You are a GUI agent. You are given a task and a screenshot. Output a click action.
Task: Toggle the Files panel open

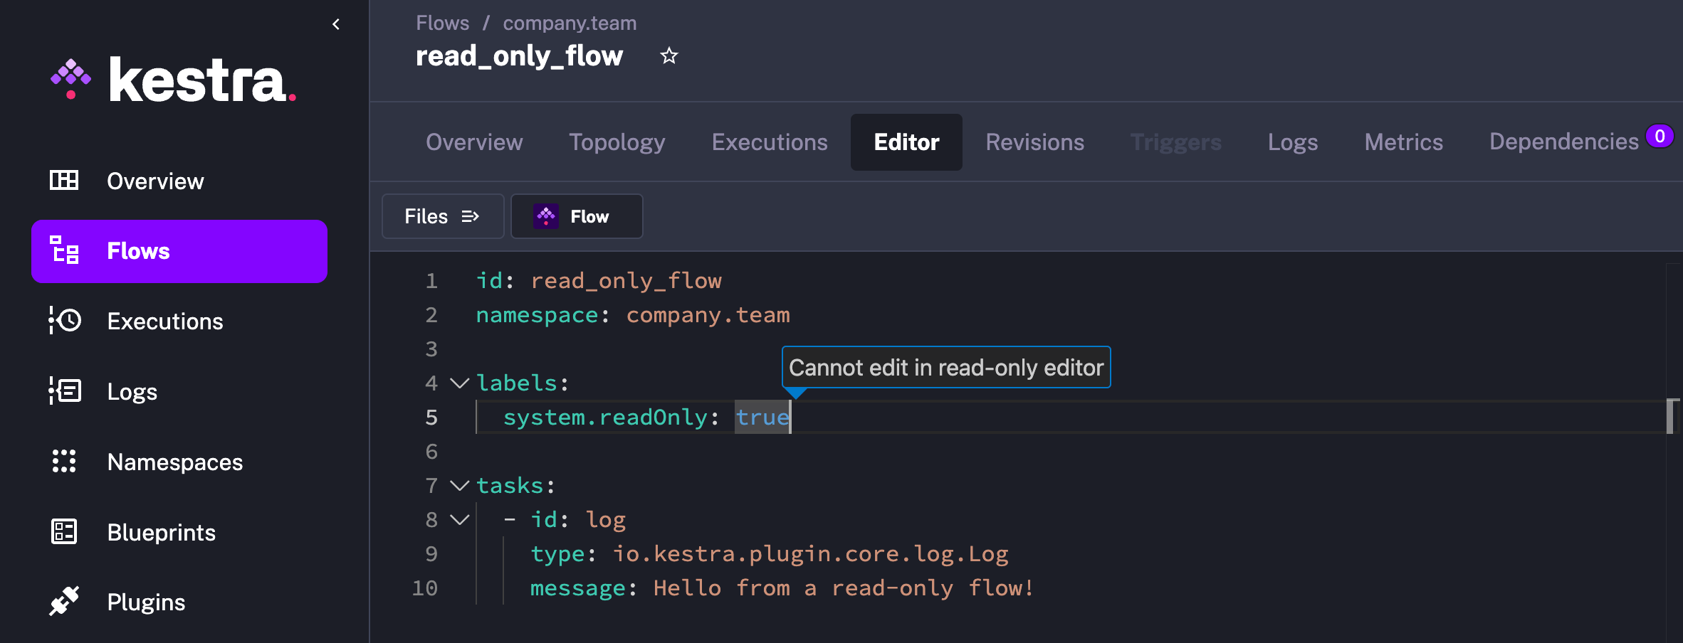point(442,216)
